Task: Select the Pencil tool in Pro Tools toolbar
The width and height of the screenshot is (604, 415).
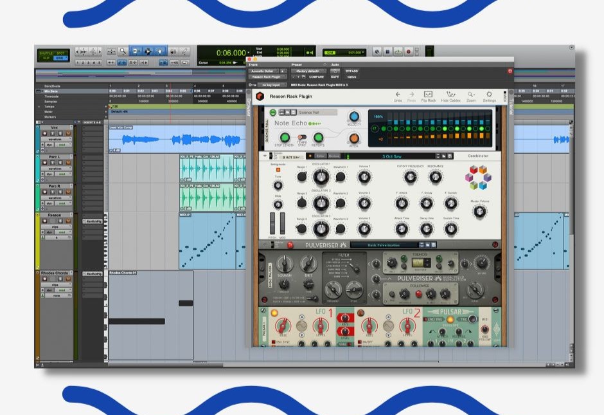Action: [x=184, y=51]
